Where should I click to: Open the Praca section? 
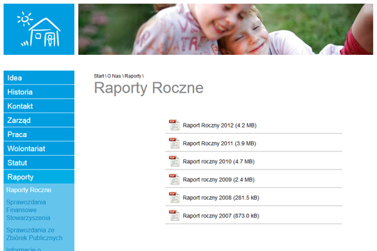(x=39, y=134)
